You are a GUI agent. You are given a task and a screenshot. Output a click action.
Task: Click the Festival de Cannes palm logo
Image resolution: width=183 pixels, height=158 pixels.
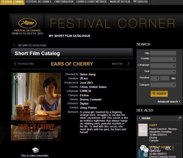[x=27, y=23]
